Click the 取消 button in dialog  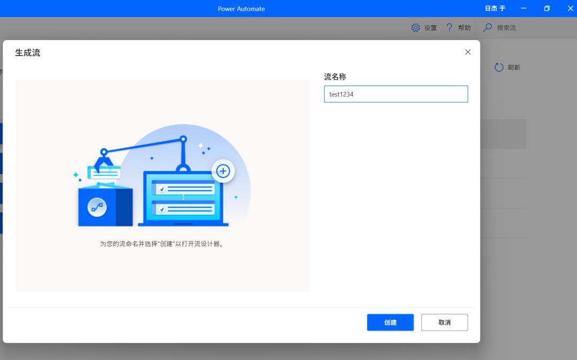(445, 322)
